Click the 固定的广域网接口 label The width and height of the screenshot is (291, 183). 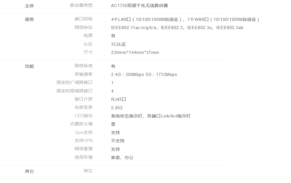point(74,82)
